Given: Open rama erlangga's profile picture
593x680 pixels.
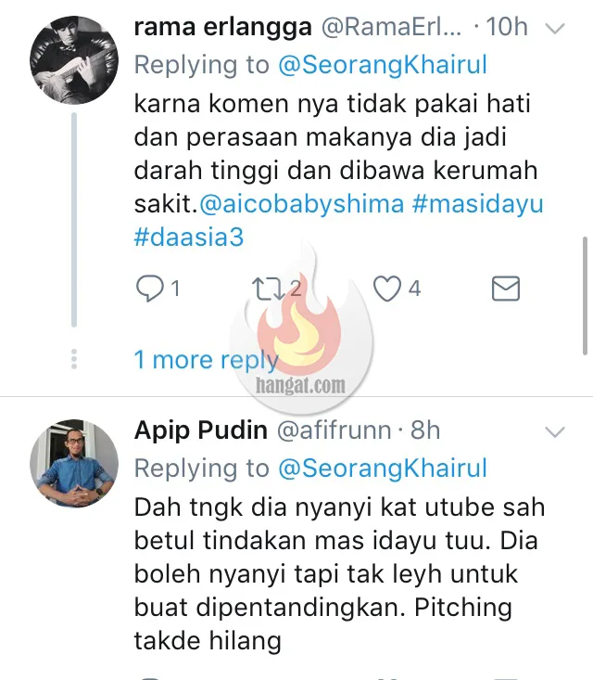Looking at the screenshot, I should point(74,60).
